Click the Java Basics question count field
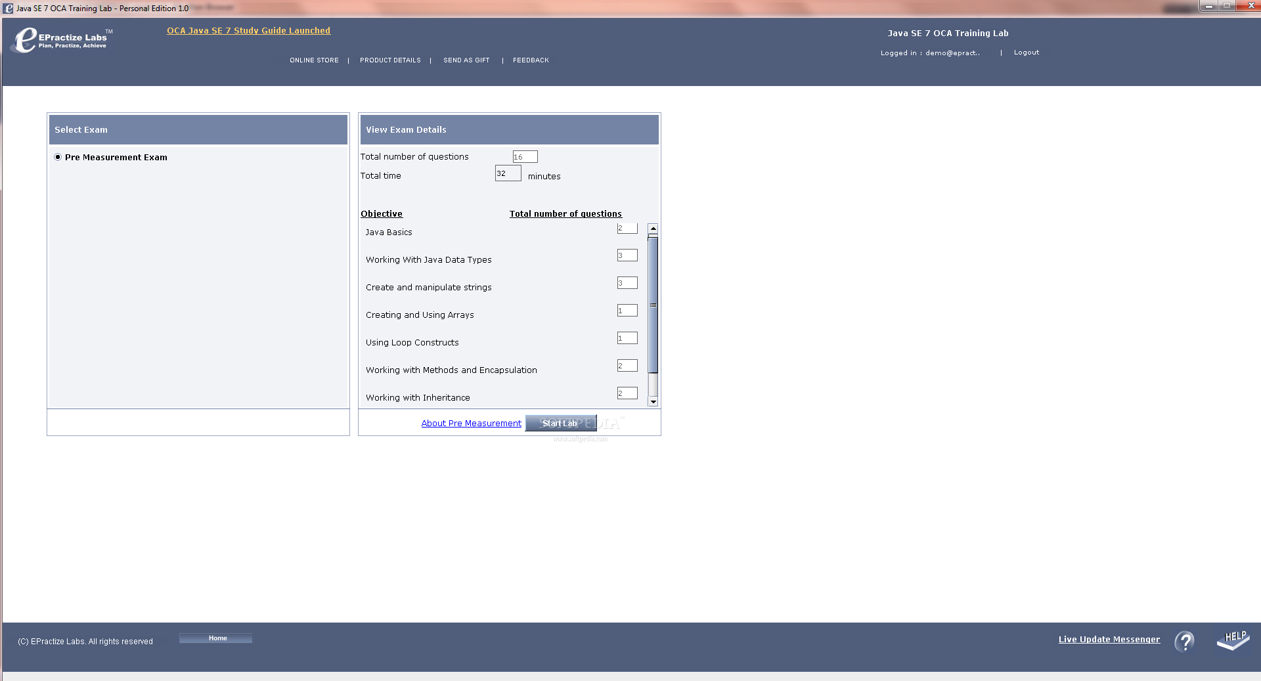This screenshot has width=1261, height=681. point(627,228)
